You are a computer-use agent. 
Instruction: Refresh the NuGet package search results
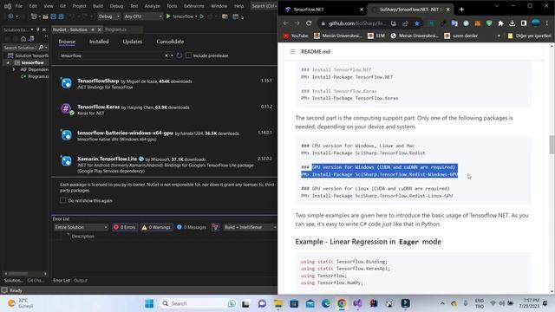[180, 55]
